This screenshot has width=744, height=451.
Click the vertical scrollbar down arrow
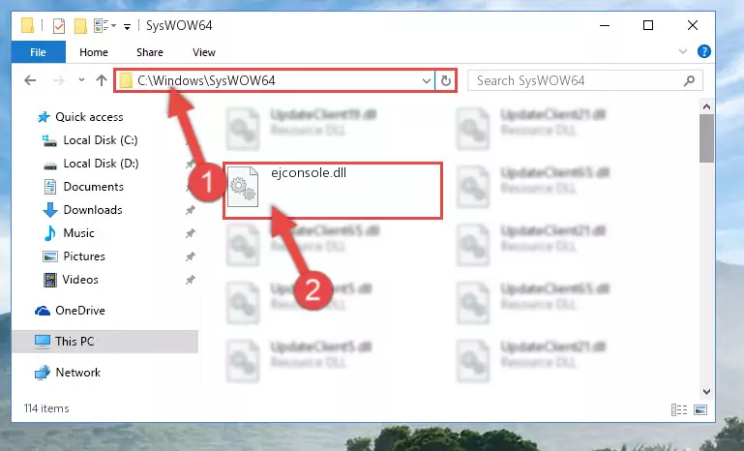[706, 391]
